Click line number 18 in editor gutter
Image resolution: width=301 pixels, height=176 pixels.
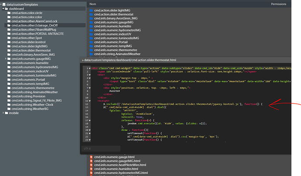pos(86,124)
